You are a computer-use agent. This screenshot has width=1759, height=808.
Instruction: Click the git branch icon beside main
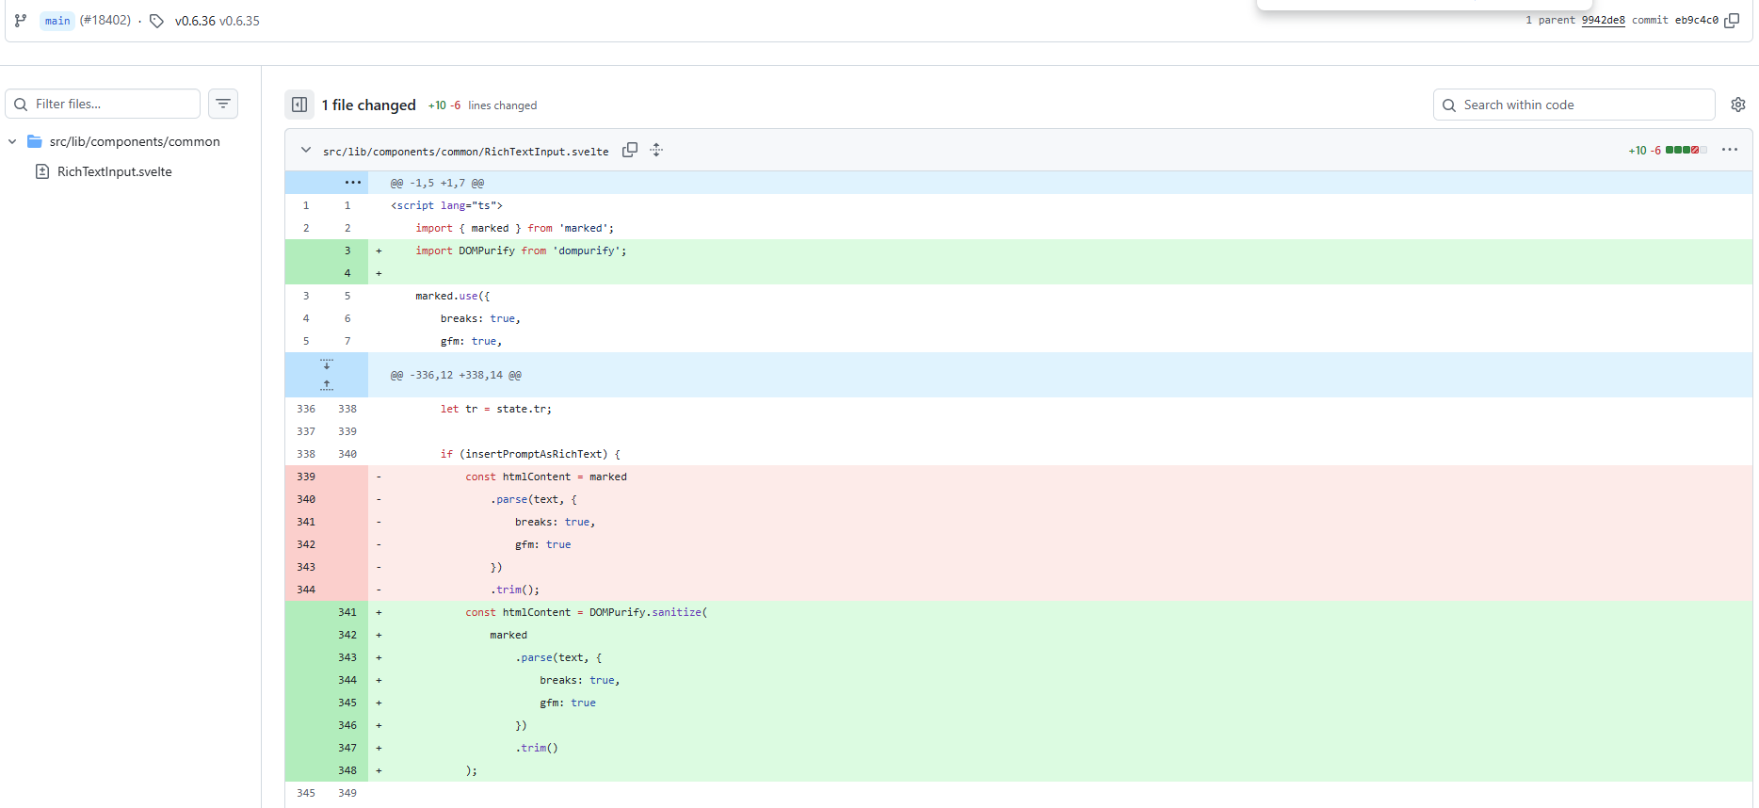(x=20, y=21)
